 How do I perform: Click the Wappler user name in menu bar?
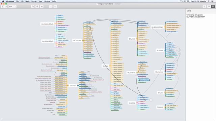203,1
